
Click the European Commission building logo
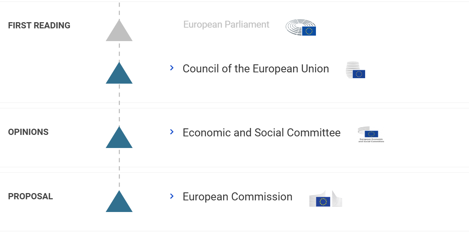(x=325, y=199)
